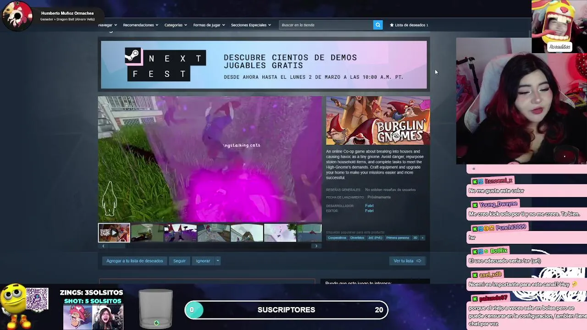Viewport: 587px width, 330px height.
Task: Open the Next Fest demos banner
Action: click(264, 65)
